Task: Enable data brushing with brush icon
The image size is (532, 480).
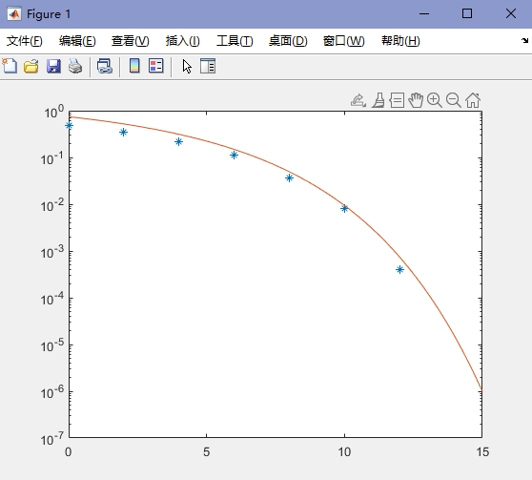Action: (x=378, y=100)
